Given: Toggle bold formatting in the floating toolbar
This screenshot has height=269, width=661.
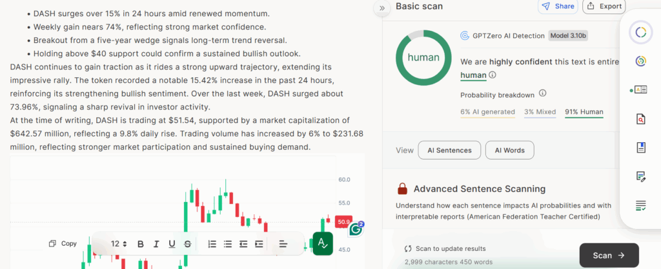Looking at the screenshot, I should point(141,244).
